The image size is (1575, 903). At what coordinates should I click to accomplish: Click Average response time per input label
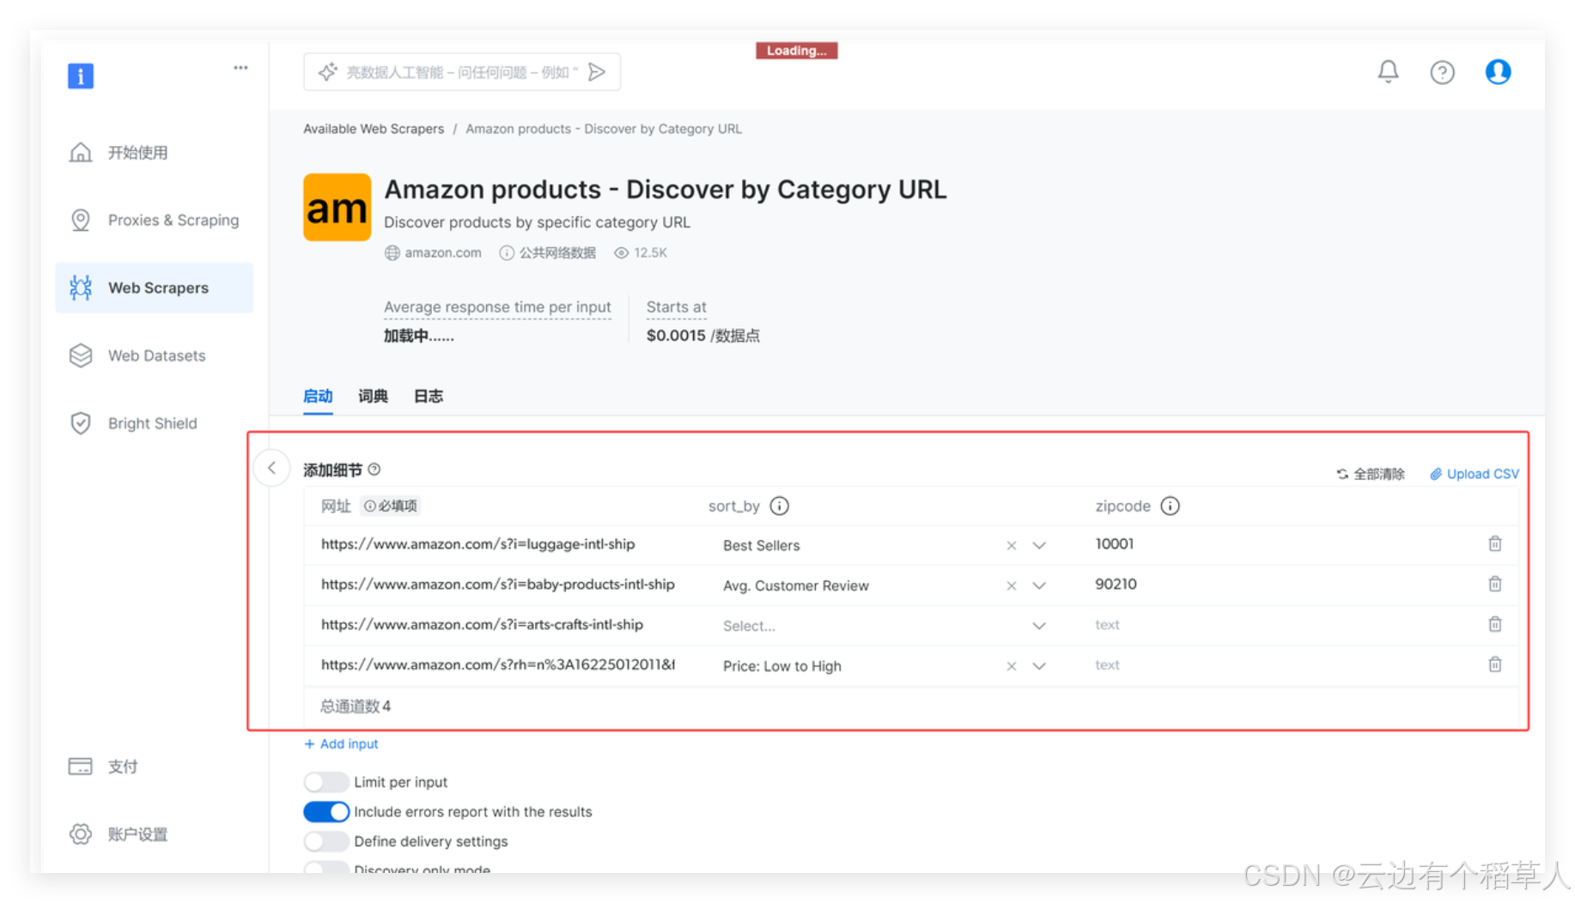tap(497, 307)
